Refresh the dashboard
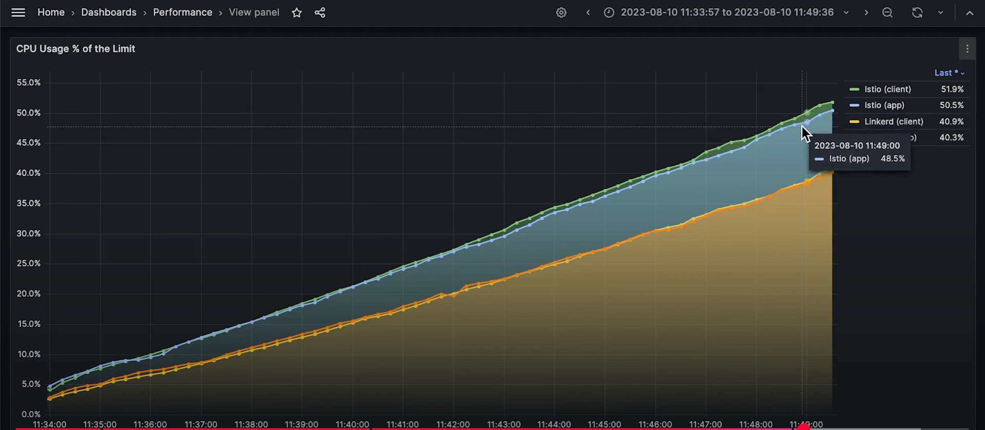The width and height of the screenshot is (985, 430). (x=917, y=13)
